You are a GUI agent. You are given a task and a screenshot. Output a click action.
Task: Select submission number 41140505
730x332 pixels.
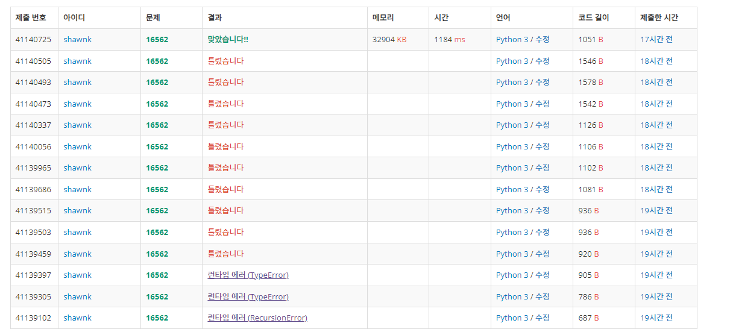coord(33,61)
